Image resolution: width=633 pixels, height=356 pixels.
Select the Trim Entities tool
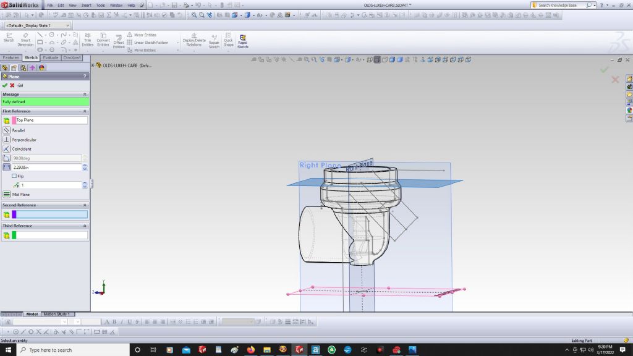(x=88, y=40)
